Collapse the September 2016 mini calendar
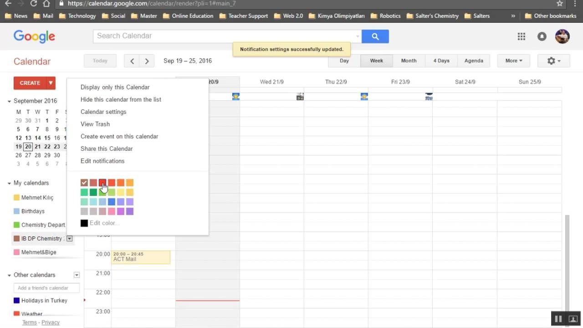Viewport: 583px width, 328px height. 9,101
